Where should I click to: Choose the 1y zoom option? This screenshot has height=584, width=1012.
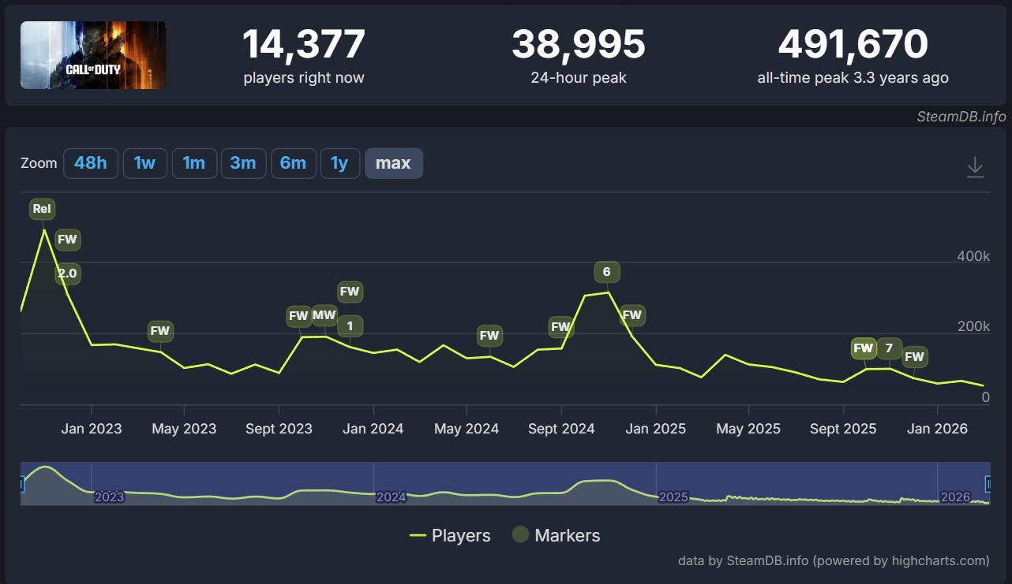coord(339,163)
